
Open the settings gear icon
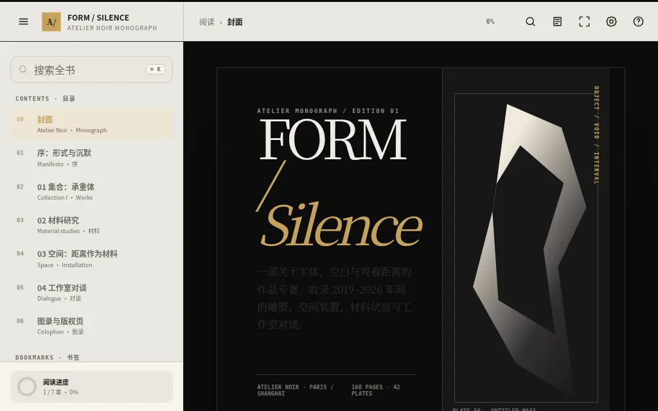pyautogui.click(x=612, y=21)
